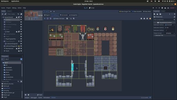Click the Play Custom Scene icon
The height and width of the screenshot is (100, 177).
tap(168, 8)
